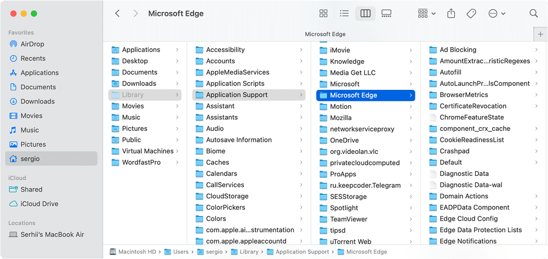Expand the Accessibility folder chevron

301,50
